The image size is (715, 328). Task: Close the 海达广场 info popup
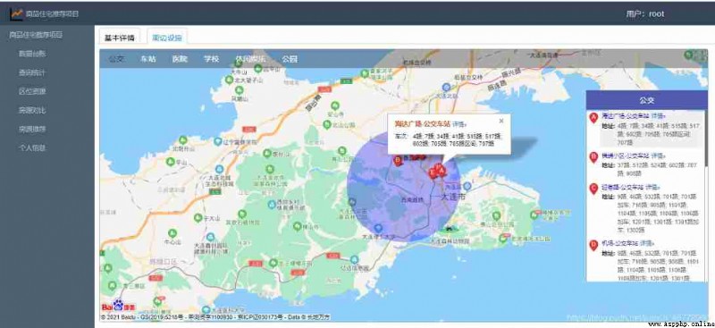pyautogui.click(x=501, y=121)
